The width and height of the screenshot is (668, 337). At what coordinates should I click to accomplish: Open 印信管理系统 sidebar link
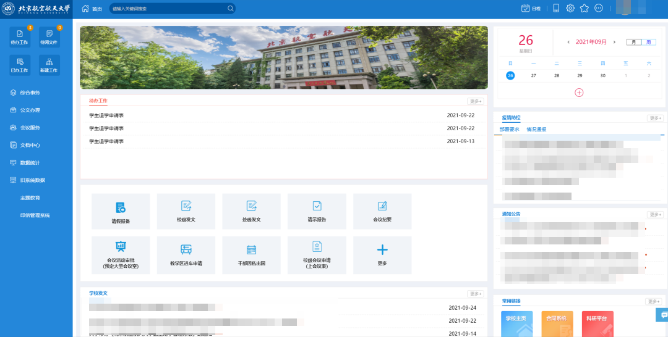pyautogui.click(x=35, y=215)
